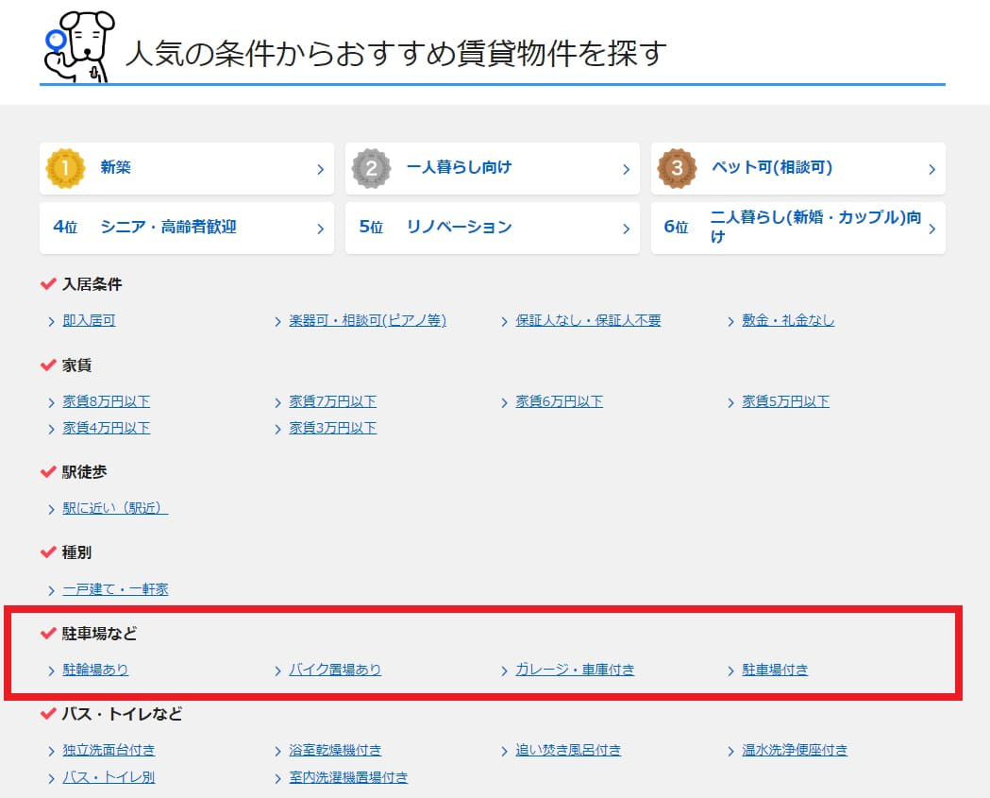This screenshot has height=798, width=990.
Task: Select the 敷金・礼金なし link
Action: click(788, 320)
